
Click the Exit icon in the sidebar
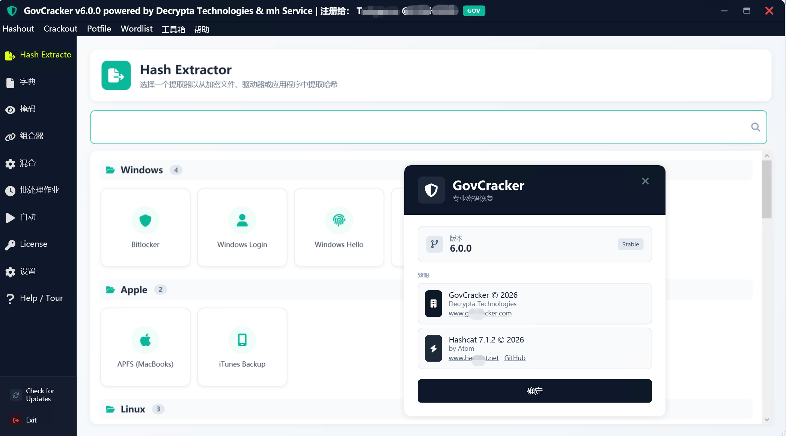pyautogui.click(x=16, y=420)
